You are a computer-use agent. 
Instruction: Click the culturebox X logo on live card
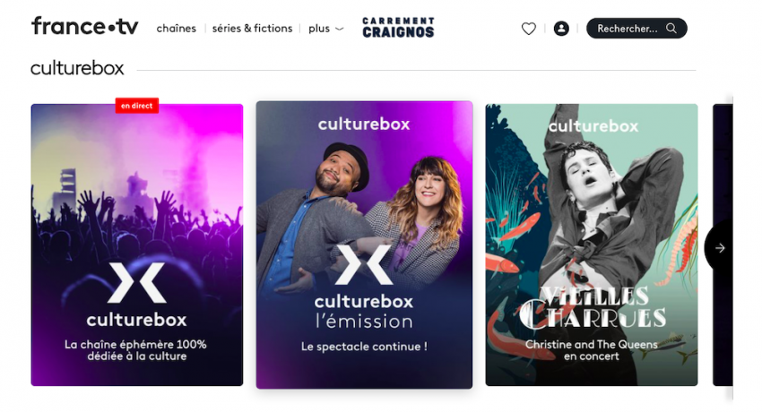tap(136, 282)
